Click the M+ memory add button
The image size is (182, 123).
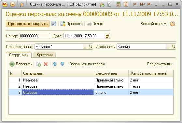142,5
